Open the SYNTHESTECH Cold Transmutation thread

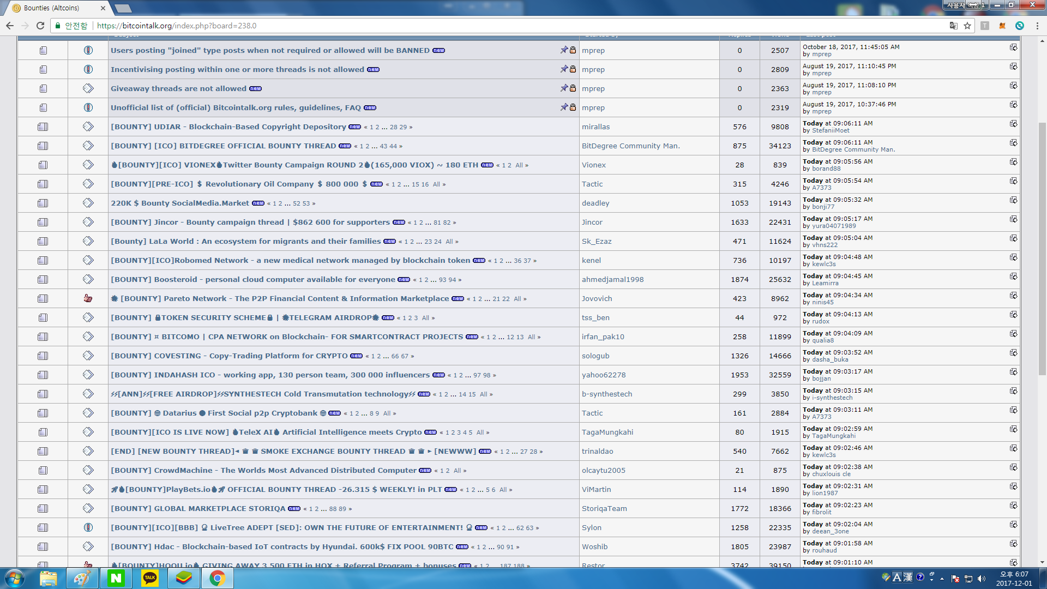pos(263,394)
